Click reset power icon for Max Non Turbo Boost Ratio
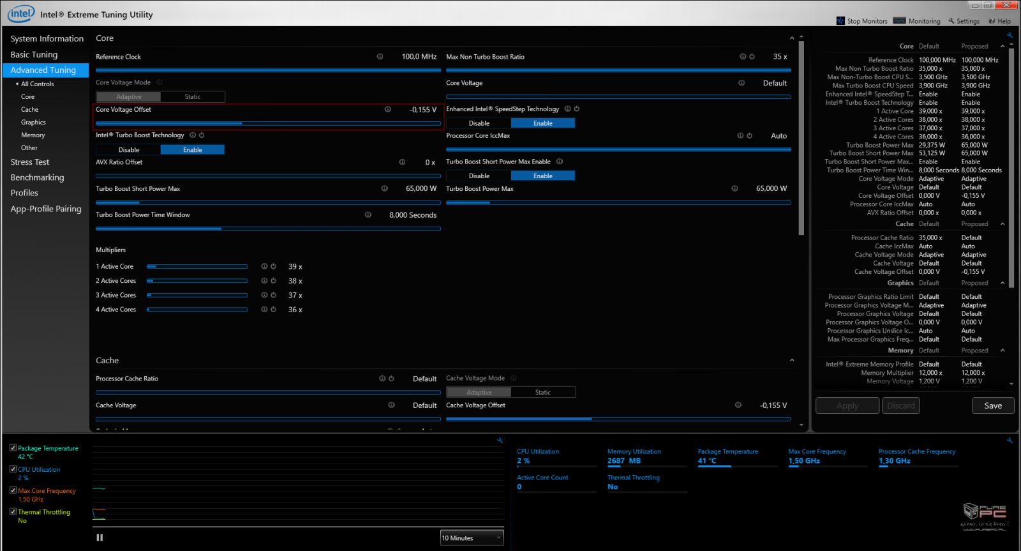Screen dimensions: 1021x551 point(752,57)
